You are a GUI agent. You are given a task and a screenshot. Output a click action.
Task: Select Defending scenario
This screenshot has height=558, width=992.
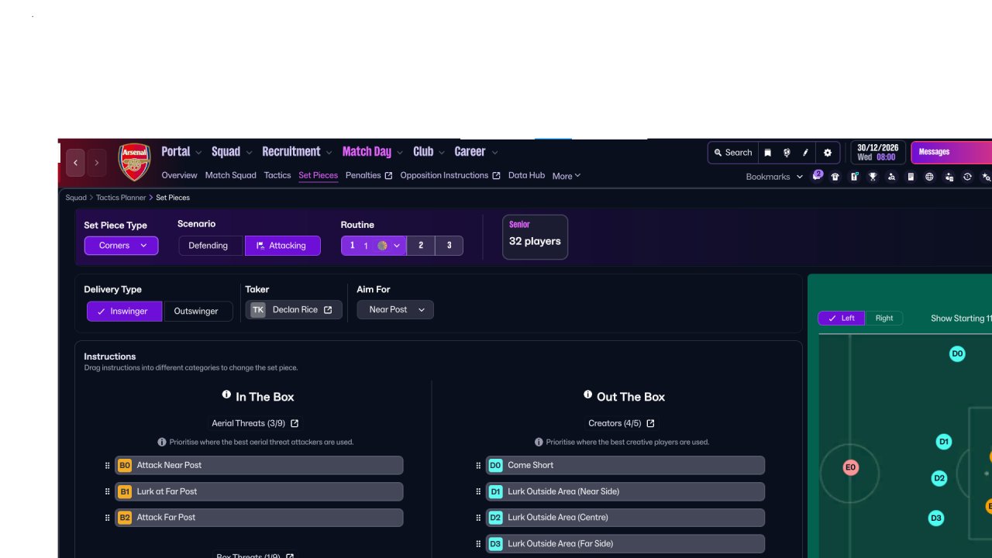tap(211, 246)
